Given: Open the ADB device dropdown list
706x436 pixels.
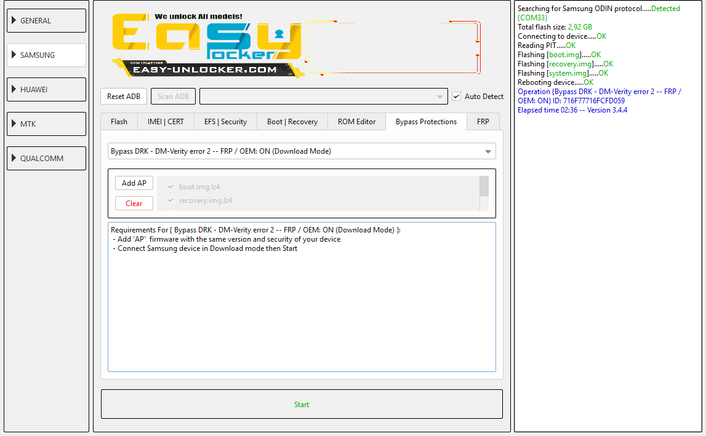Looking at the screenshot, I should click(324, 97).
